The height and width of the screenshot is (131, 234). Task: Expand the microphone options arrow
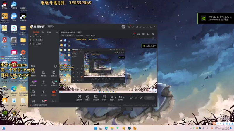115,98
